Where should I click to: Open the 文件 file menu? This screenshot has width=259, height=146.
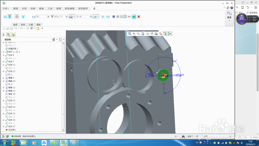coord(6,9)
